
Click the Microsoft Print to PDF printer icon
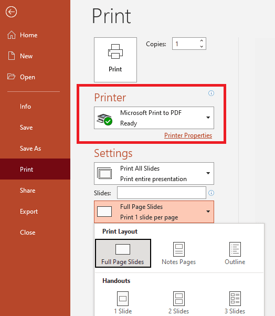(x=104, y=119)
